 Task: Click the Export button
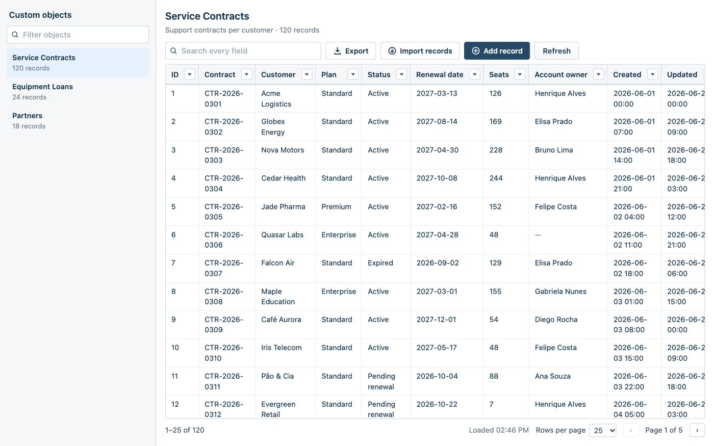click(351, 51)
